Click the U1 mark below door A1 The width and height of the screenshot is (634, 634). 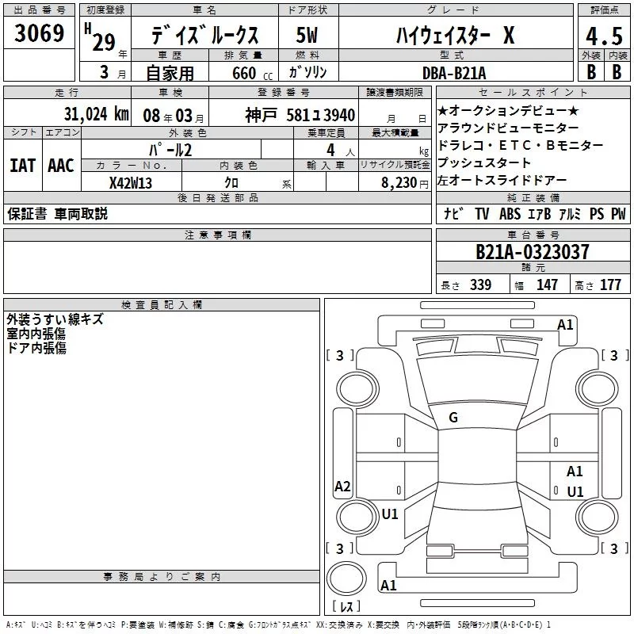[575, 491]
